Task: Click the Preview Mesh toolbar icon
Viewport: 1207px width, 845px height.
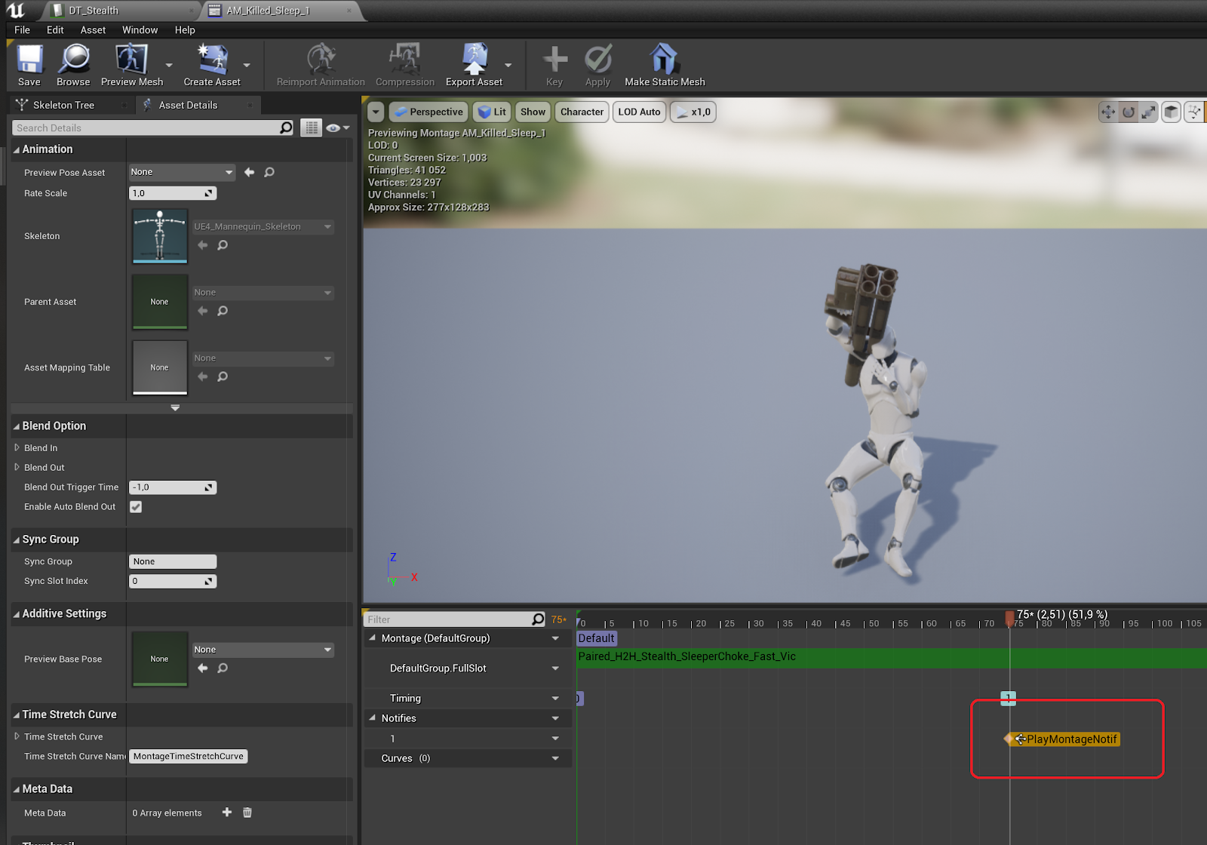Action: pyautogui.click(x=131, y=60)
